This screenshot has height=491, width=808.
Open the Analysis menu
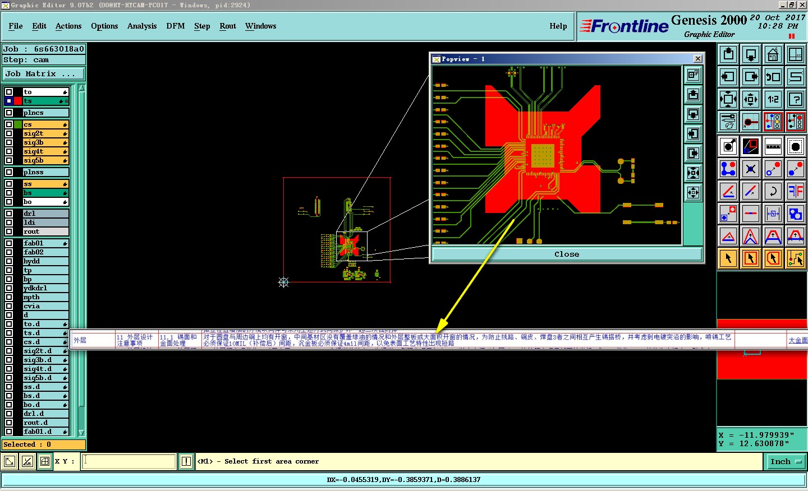142,26
